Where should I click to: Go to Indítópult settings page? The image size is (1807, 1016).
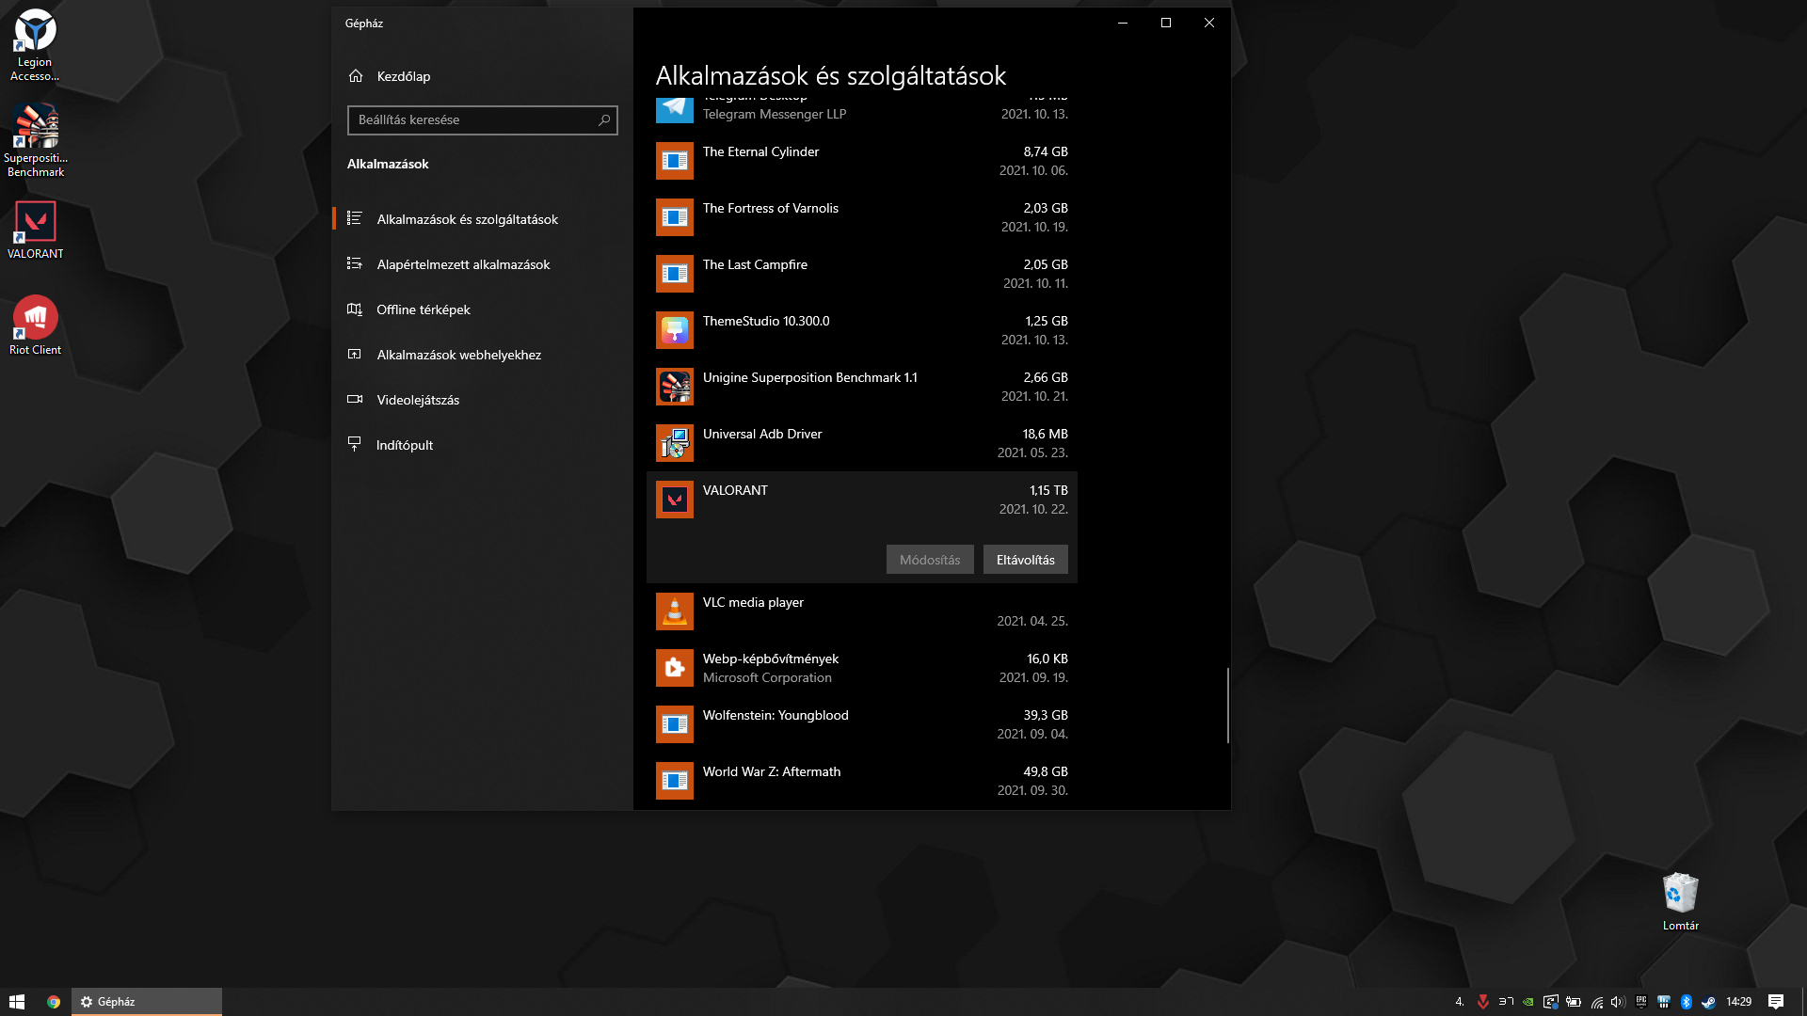[405, 445]
